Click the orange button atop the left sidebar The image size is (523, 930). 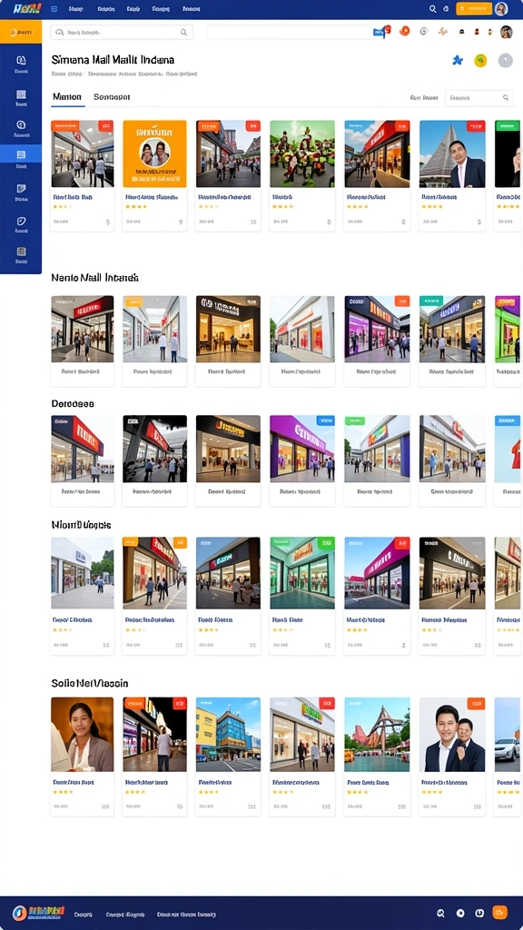(21, 32)
